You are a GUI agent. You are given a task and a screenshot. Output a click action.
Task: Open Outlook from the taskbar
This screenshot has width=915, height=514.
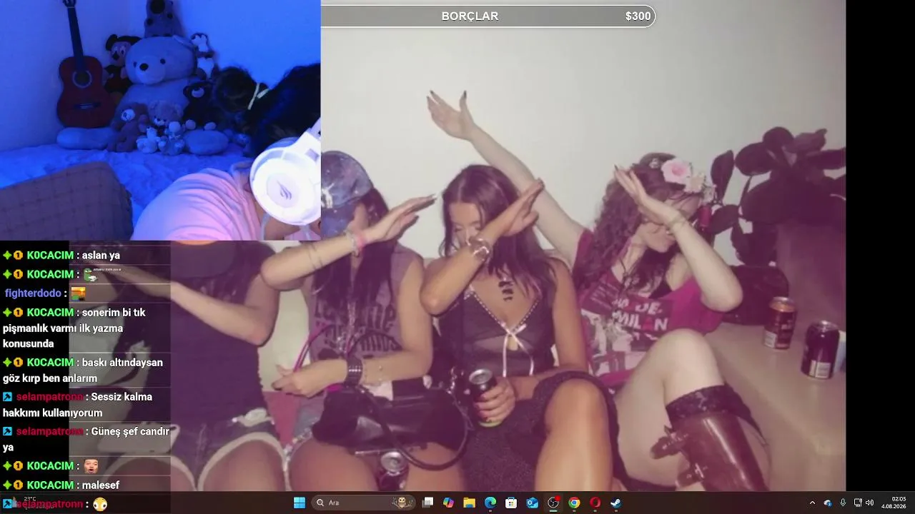(x=532, y=503)
